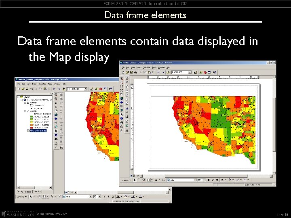Click the dark green legend swatch
The image size is (291, 218).
click(x=32, y=117)
